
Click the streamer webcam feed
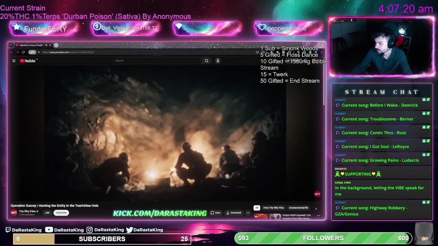pyautogui.click(x=382, y=47)
